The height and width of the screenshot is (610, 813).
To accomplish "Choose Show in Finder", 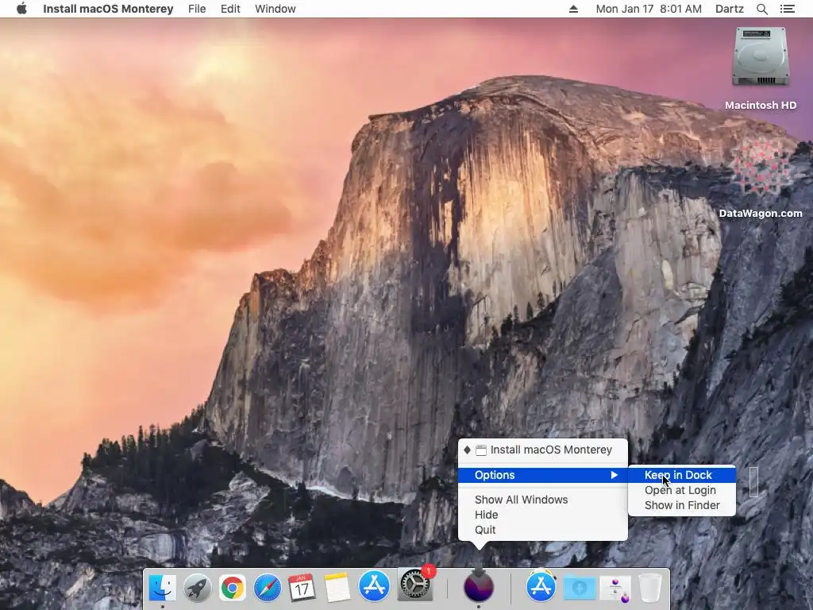I will [x=682, y=505].
